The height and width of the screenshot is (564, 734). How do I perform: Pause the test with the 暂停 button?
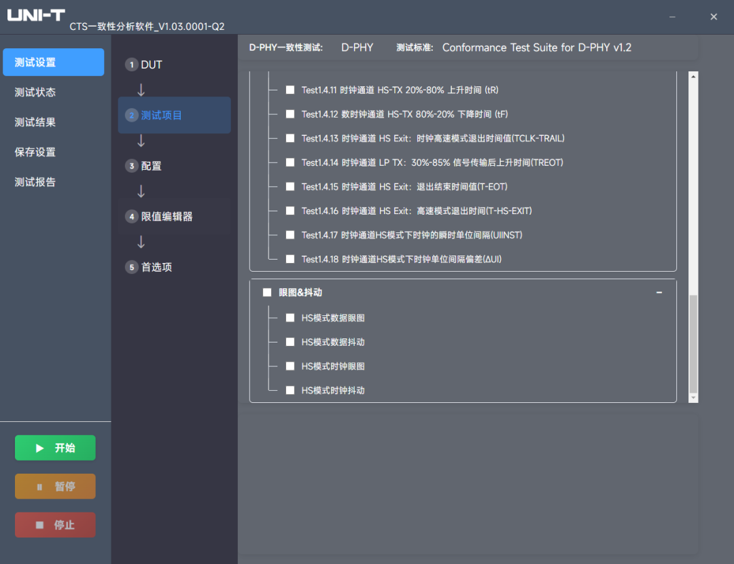click(x=55, y=487)
